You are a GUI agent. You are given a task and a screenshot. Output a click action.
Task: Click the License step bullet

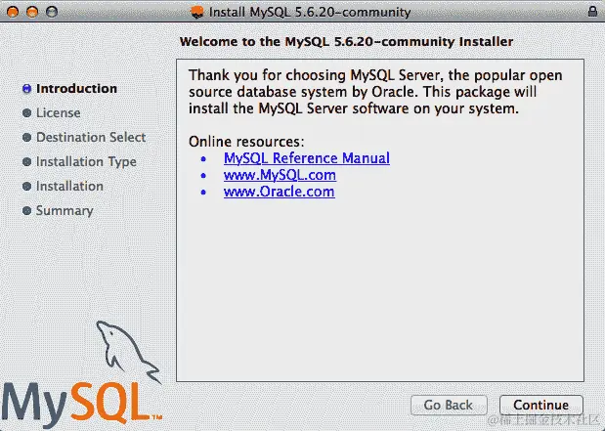(26, 113)
